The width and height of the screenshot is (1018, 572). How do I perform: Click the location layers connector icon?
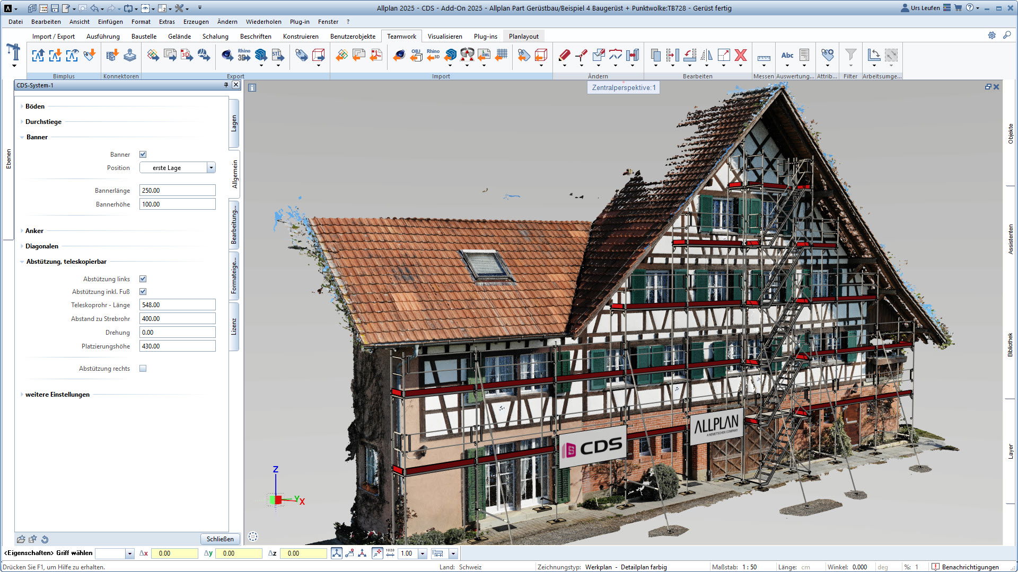(x=130, y=55)
